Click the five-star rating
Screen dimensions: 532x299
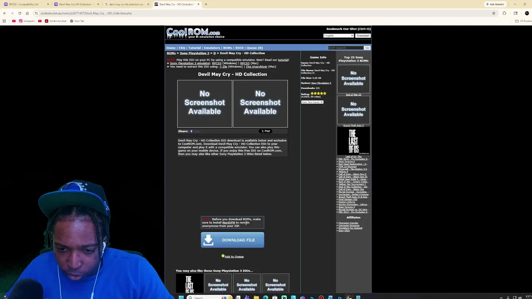[318, 93]
